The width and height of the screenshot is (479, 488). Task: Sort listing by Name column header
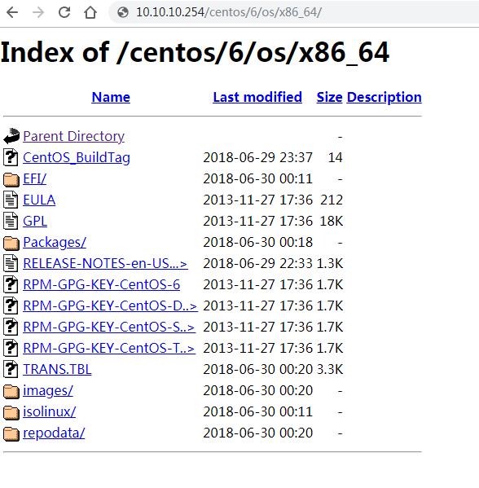point(111,97)
